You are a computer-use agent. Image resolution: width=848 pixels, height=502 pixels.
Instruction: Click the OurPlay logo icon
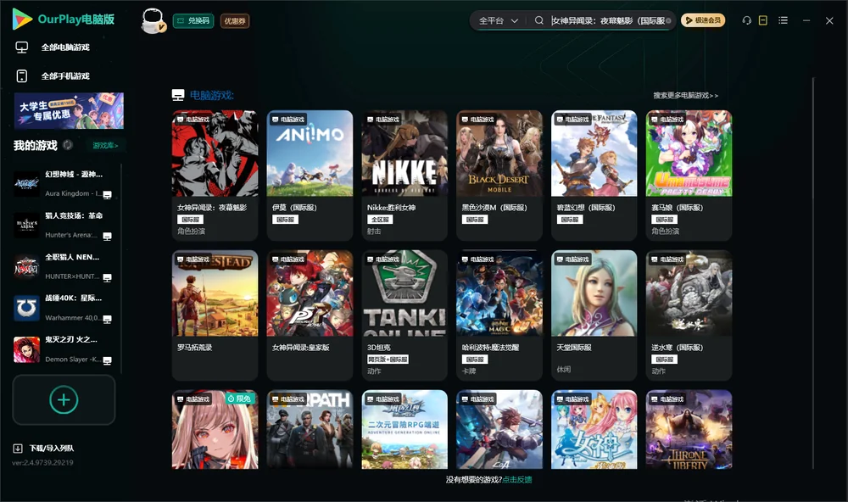tap(22, 20)
